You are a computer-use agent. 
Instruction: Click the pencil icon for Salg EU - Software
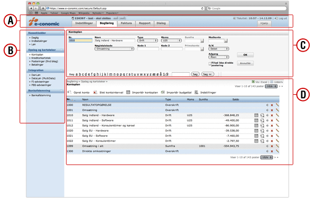[x=278, y=136]
